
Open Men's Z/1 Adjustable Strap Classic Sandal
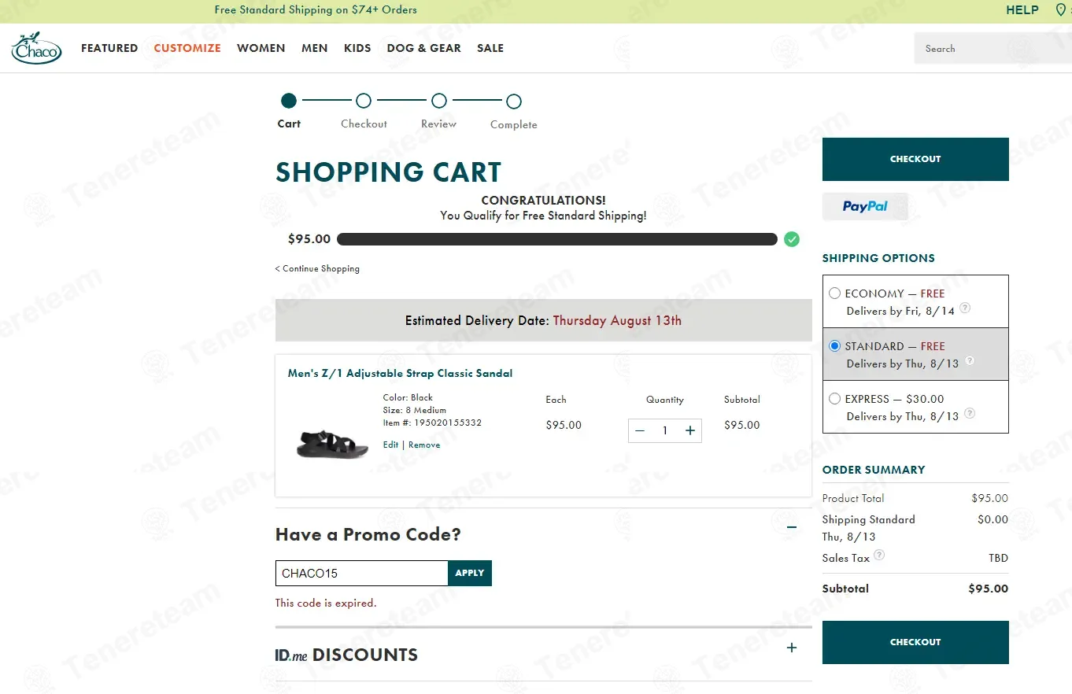coord(400,373)
